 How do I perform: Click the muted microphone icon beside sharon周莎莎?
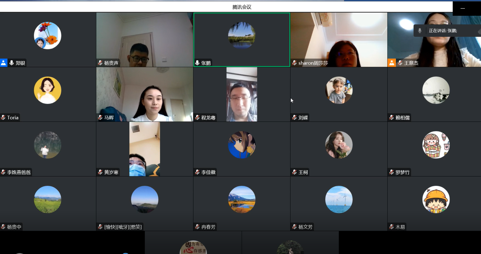tap(294, 63)
